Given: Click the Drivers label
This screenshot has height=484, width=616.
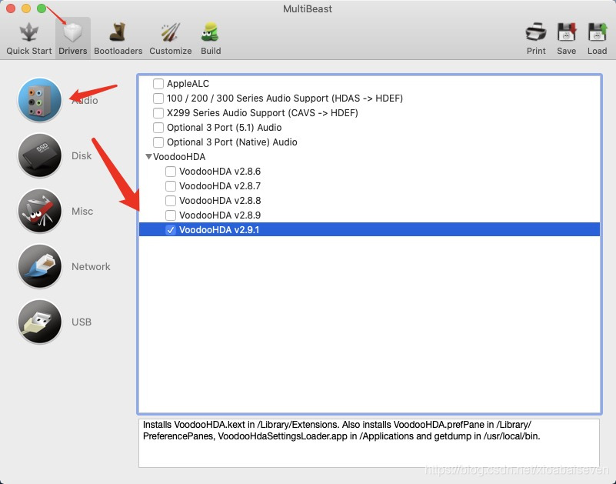Looking at the screenshot, I should [73, 51].
